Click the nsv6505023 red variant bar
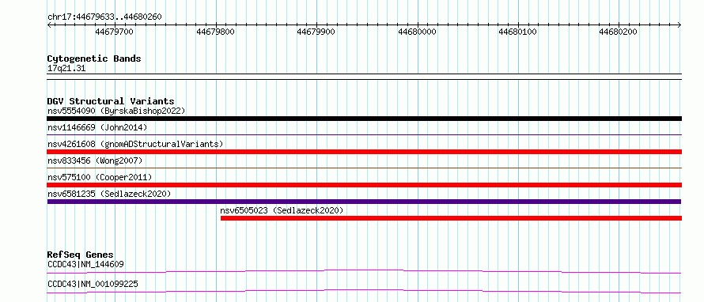704x302 pixels. point(451,218)
